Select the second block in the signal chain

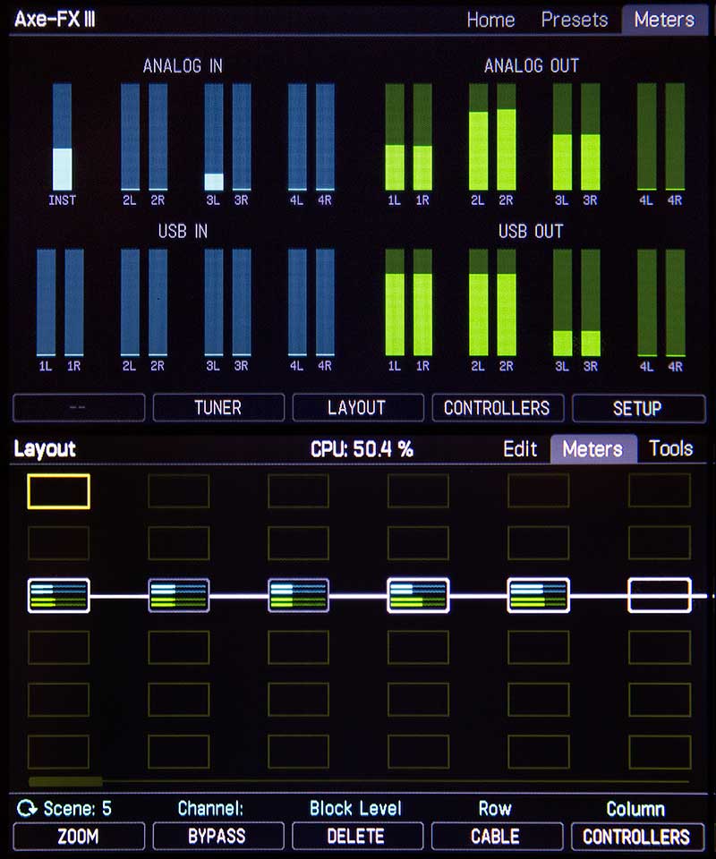pos(179,596)
